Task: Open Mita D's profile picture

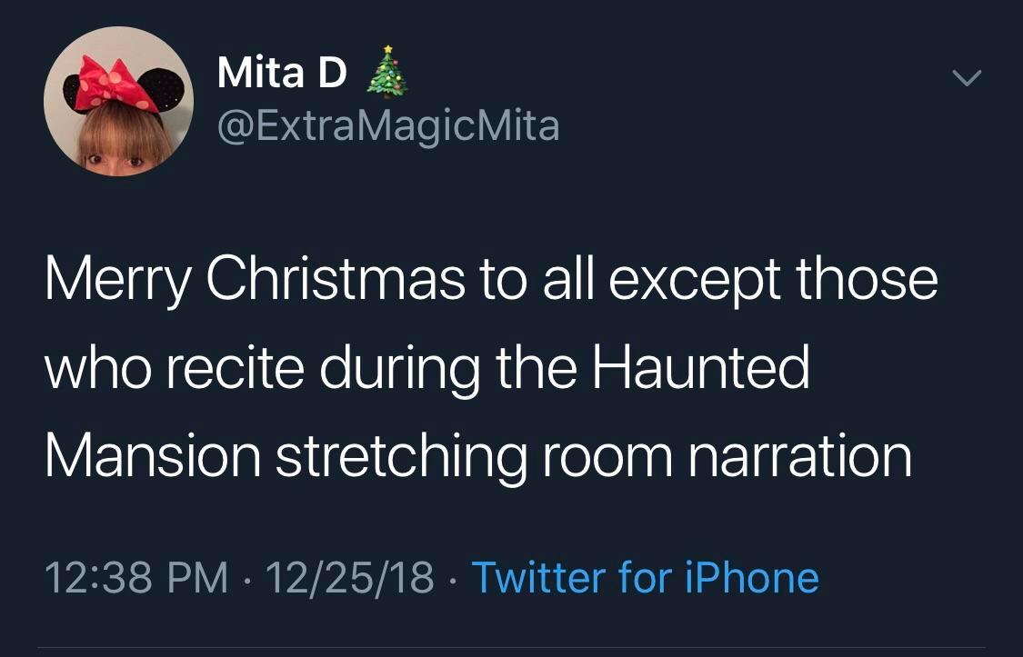Action: 119,101
